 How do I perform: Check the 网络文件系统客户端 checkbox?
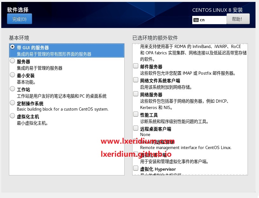click(136, 80)
